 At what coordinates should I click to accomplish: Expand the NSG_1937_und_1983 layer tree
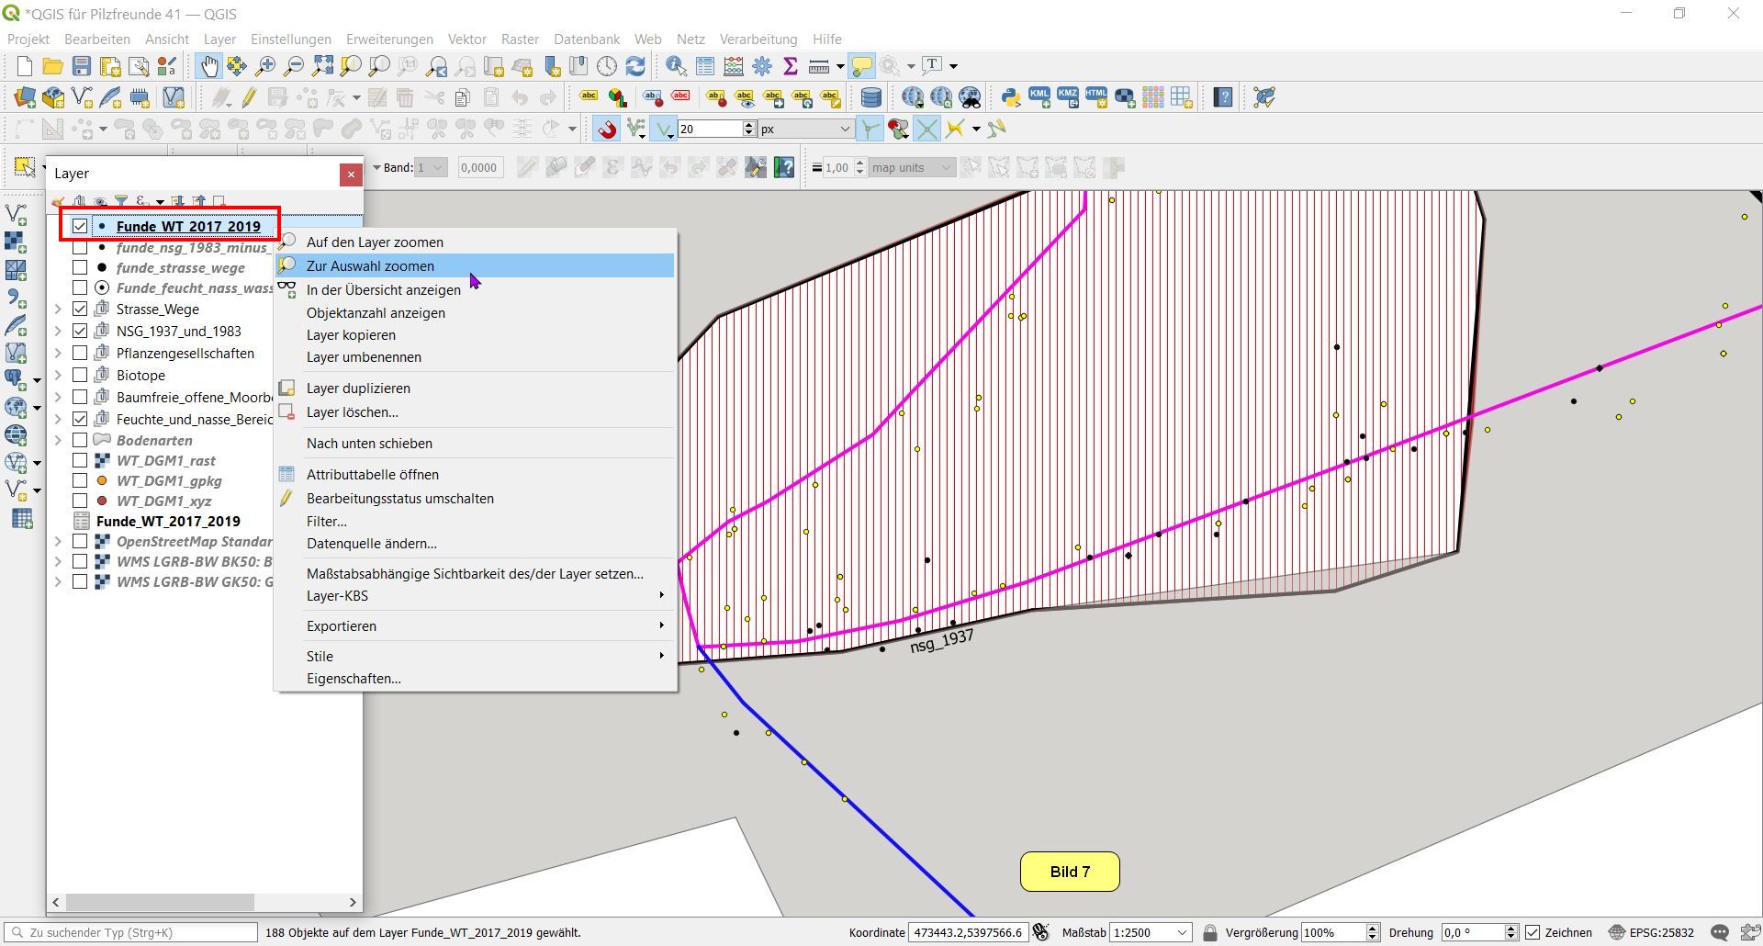click(x=58, y=331)
